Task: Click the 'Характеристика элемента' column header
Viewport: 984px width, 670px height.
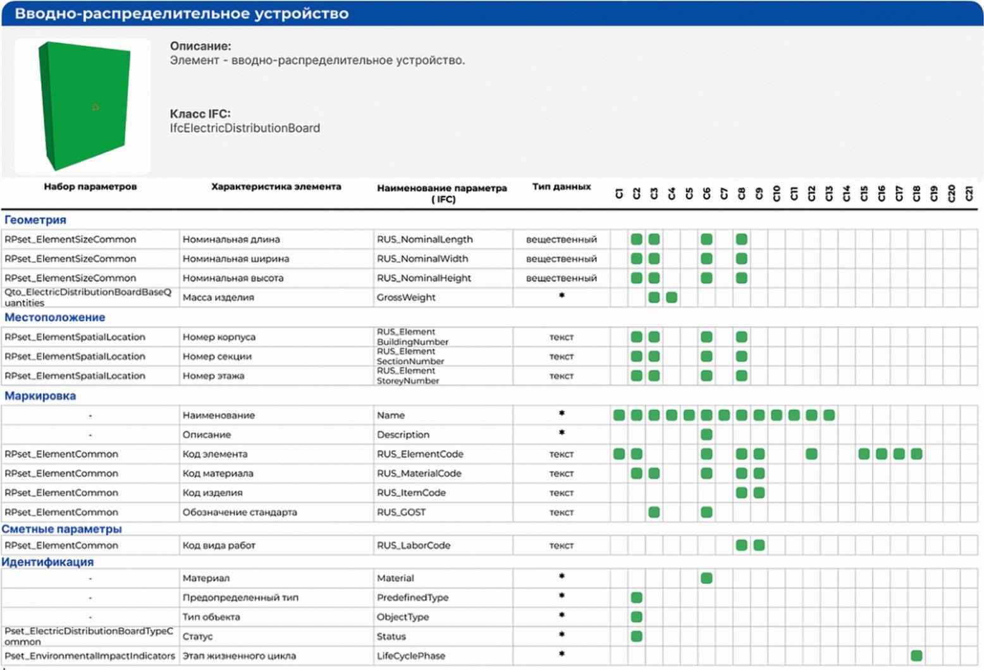Action: coord(276,186)
